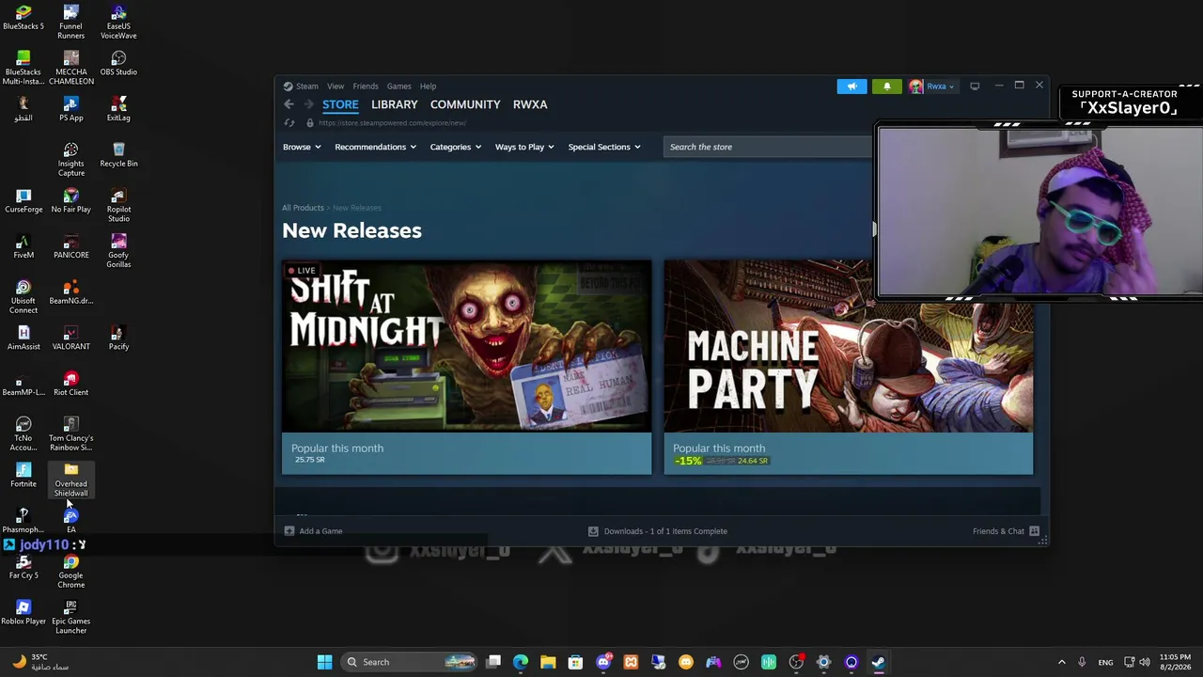Select the Goofy Gorillas desktop icon

pos(118,250)
